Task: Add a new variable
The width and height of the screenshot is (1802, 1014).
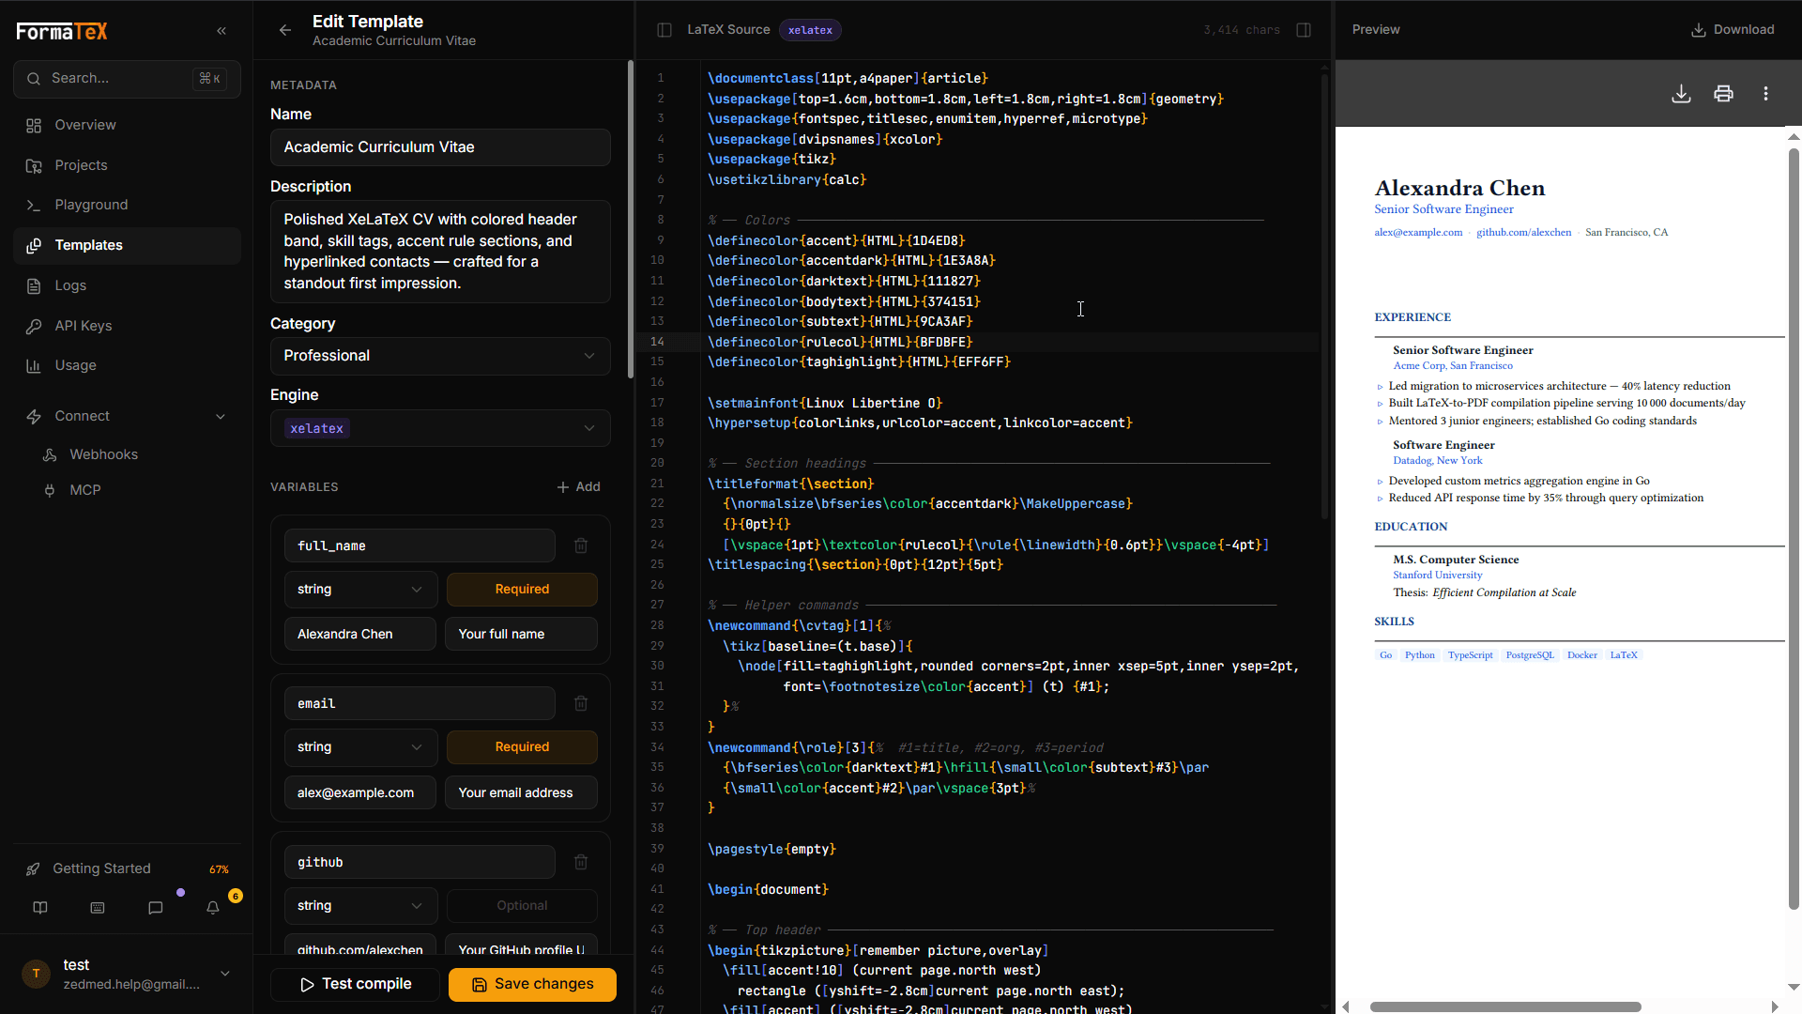Action: point(578,487)
